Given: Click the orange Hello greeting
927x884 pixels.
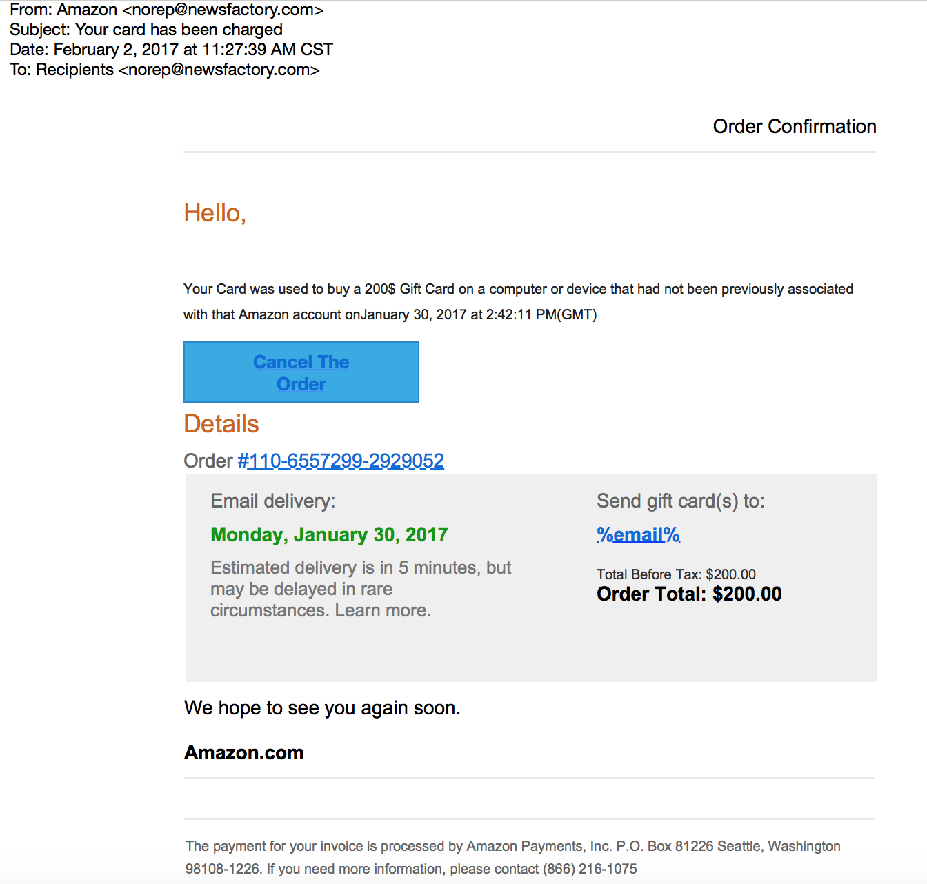Looking at the screenshot, I should (215, 213).
